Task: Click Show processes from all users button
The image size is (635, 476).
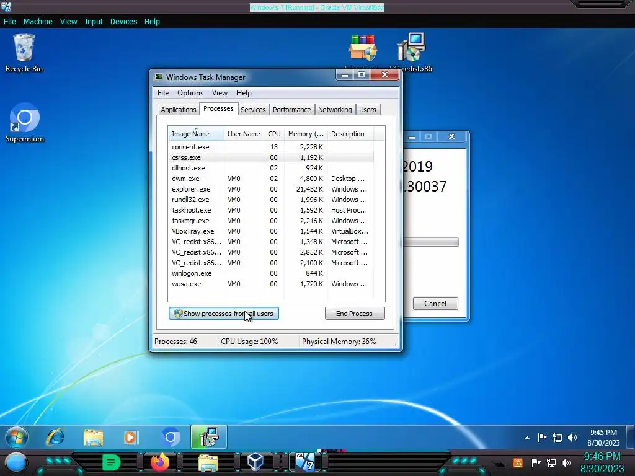Action: point(223,314)
